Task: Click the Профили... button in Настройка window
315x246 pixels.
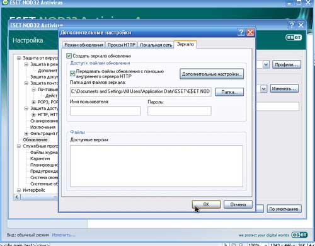Action: [x=287, y=64]
